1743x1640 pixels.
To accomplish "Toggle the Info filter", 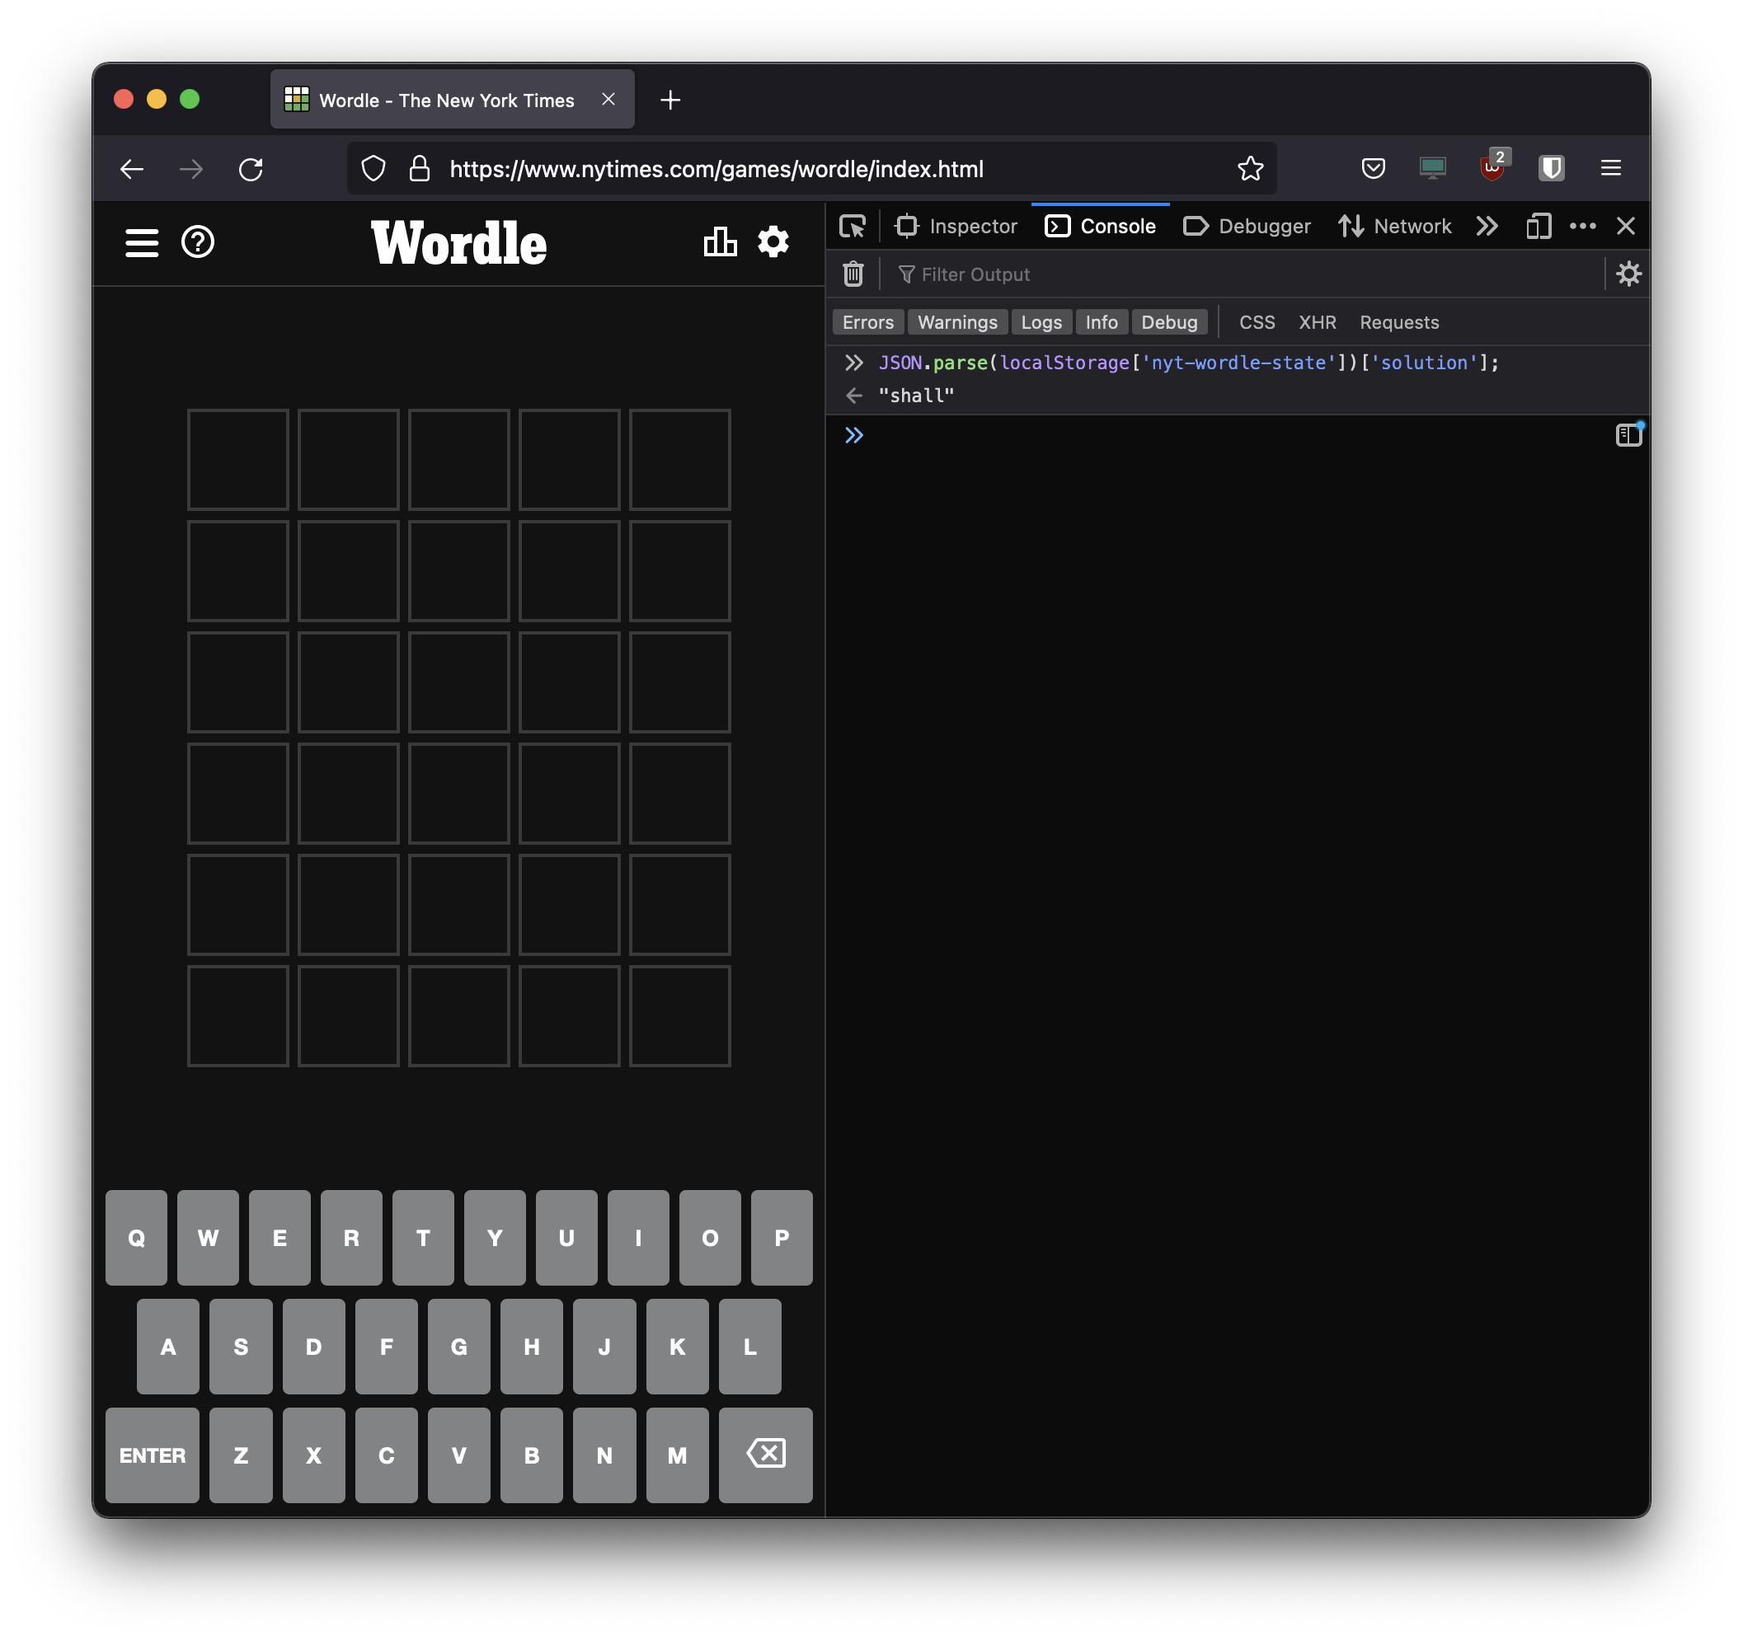I will click(1102, 322).
